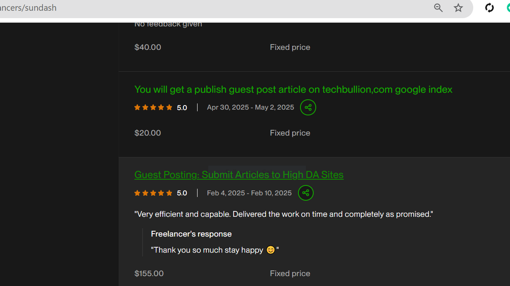Screen dimensions: 510x286
Task: Click the "Very efficient and capable" client feedback
Action: pyautogui.click(x=284, y=214)
